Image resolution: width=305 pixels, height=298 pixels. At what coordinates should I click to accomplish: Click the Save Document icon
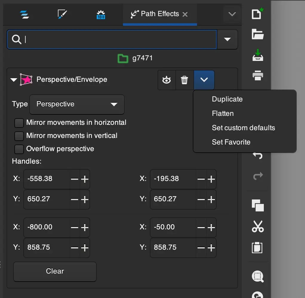coord(258,55)
